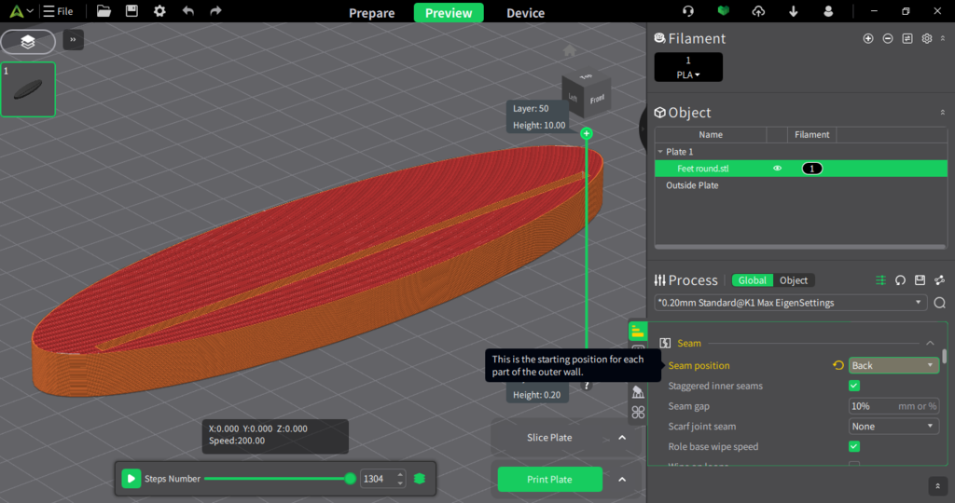Uncheck Staggered inner seams
Screen dimensions: 955x503
[x=854, y=386]
